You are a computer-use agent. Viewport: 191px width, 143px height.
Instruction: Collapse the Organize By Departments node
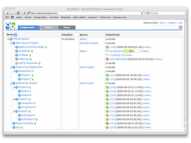click(11, 67)
